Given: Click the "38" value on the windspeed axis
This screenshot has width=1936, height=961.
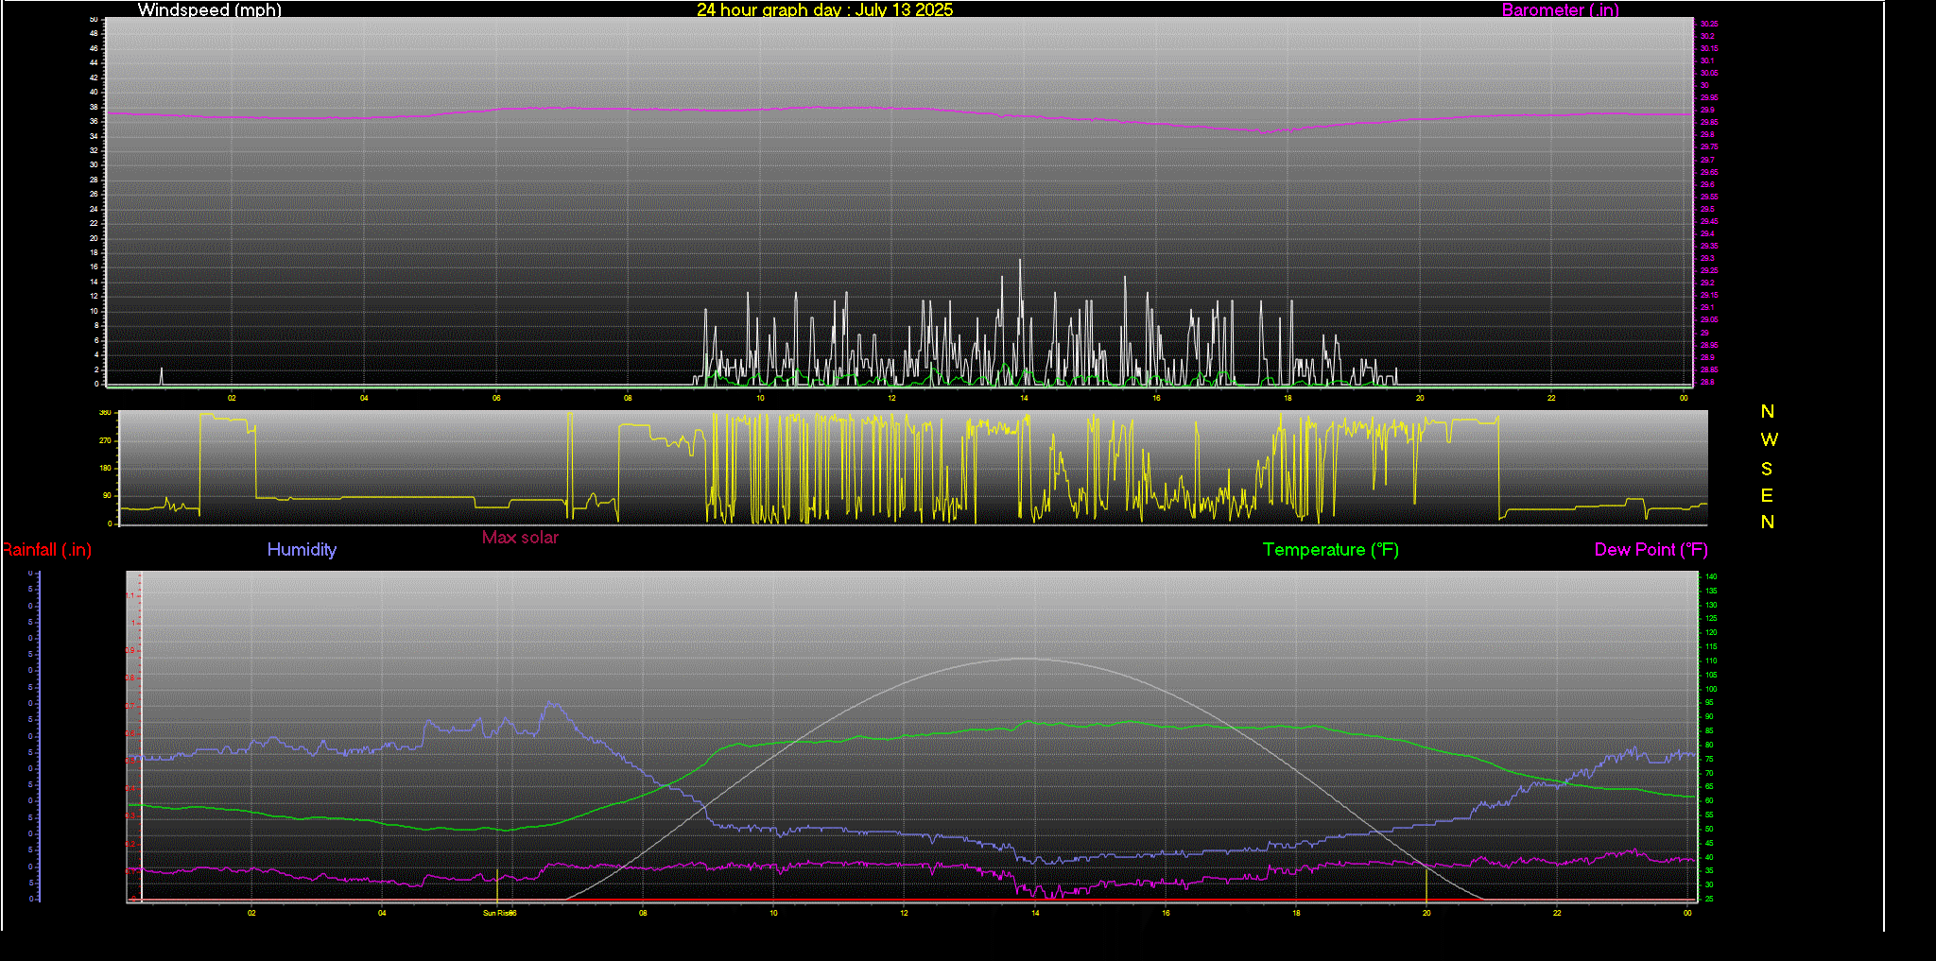Looking at the screenshot, I should [94, 107].
